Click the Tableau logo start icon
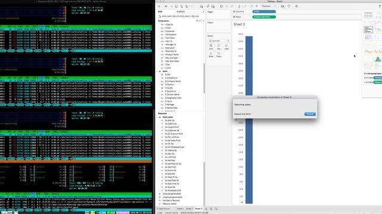The width and height of the screenshot is (382, 214). tap(159, 7)
